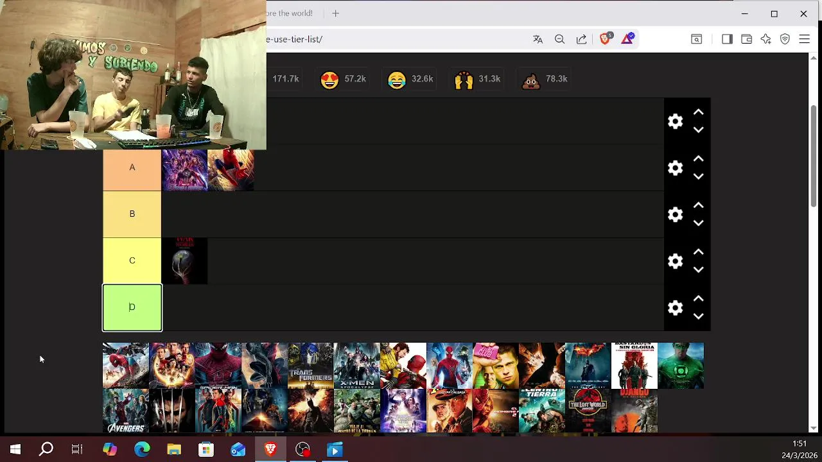Pick the Django poster
The height and width of the screenshot is (462, 822).
(634, 411)
